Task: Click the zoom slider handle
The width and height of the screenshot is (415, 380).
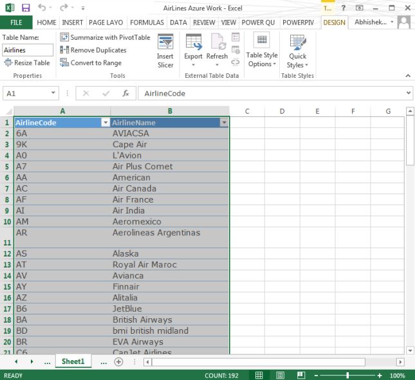Action: tap(348, 375)
